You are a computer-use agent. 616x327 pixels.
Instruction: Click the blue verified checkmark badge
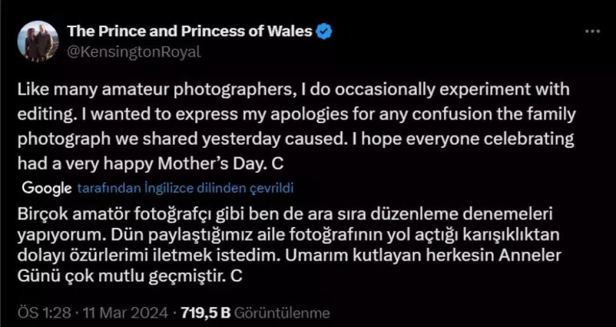point(324,32)
